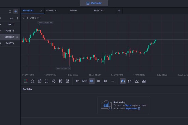
Task: Click the Max: 79 584.44 chart label
Action: click(46, 23)
